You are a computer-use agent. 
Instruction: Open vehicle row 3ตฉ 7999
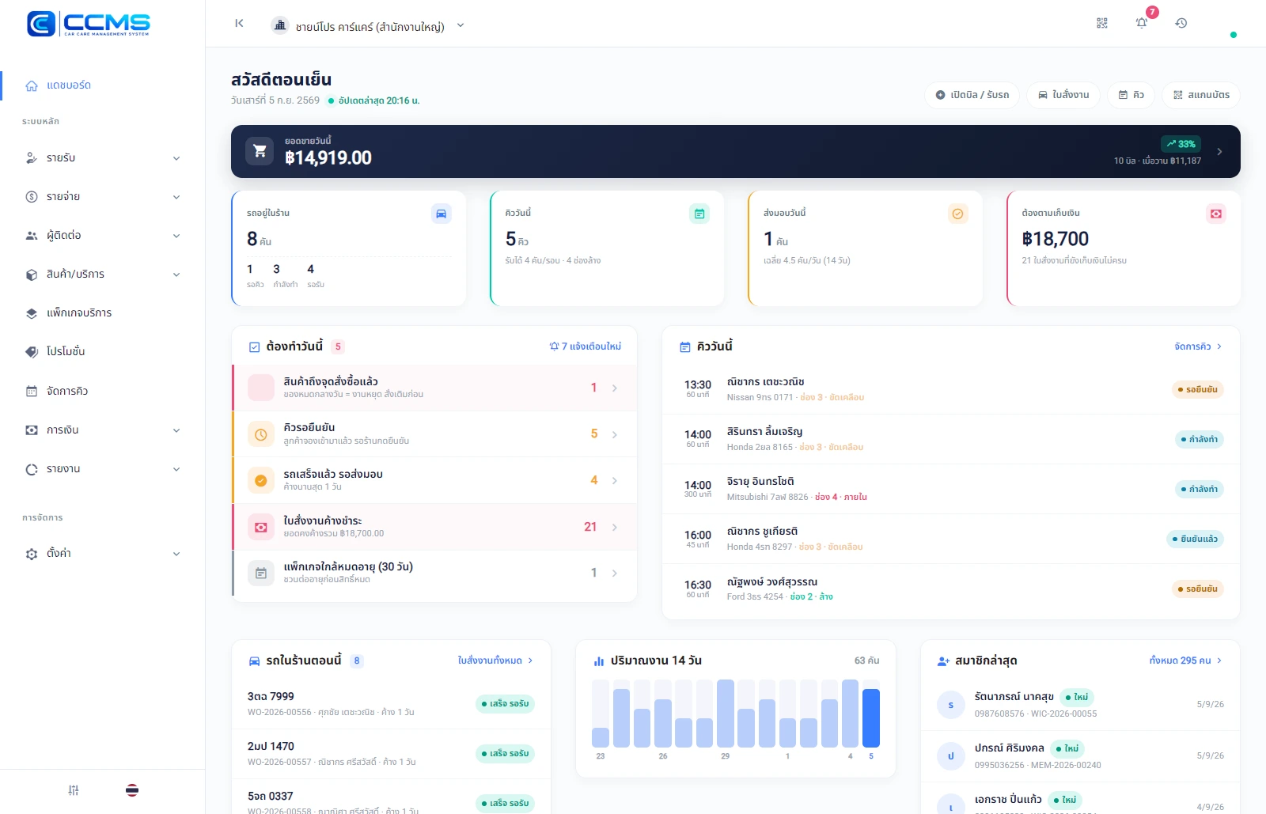(x=392, y=704)
